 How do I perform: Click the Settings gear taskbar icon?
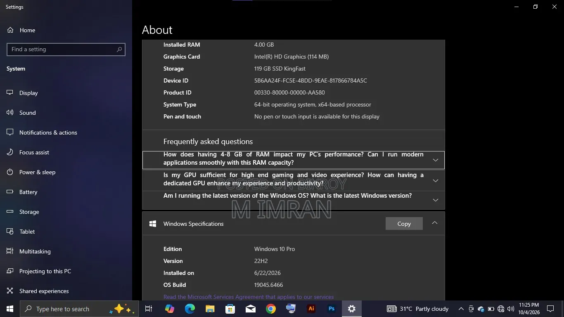(352, 309)
